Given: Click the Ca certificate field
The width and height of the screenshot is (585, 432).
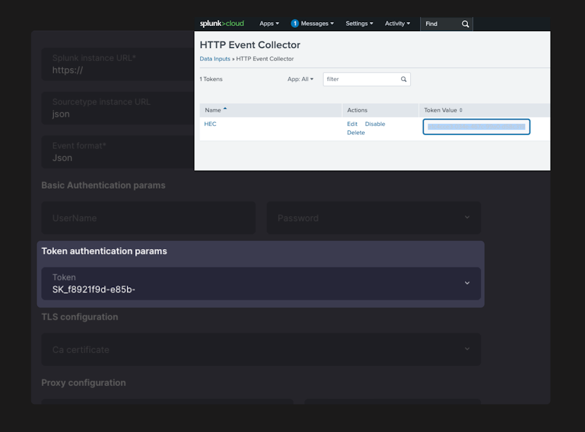Looking at the screenshot, I should [x=261, y=350].
